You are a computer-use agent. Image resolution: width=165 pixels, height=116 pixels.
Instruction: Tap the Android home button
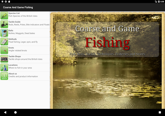[15, 112]
